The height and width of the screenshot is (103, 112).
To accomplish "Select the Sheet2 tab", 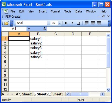I will click(43, 94).
